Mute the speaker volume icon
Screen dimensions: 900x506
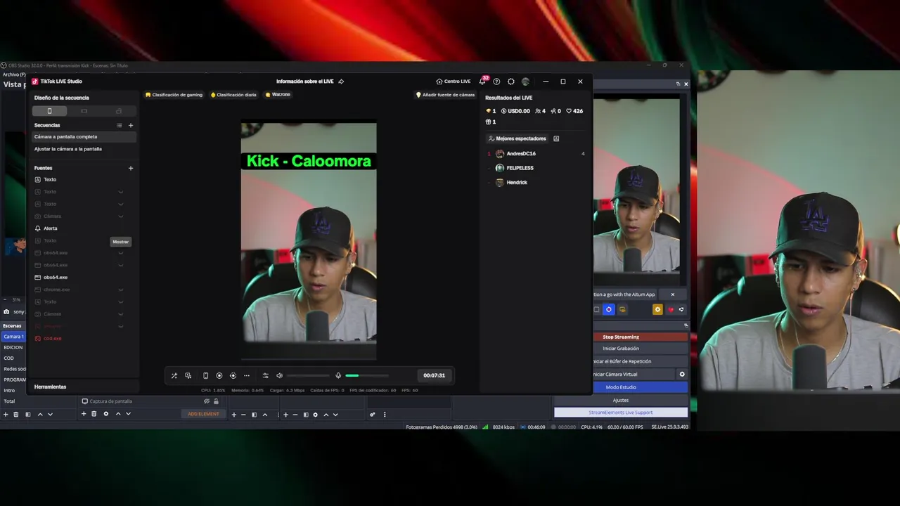[279, 375]
